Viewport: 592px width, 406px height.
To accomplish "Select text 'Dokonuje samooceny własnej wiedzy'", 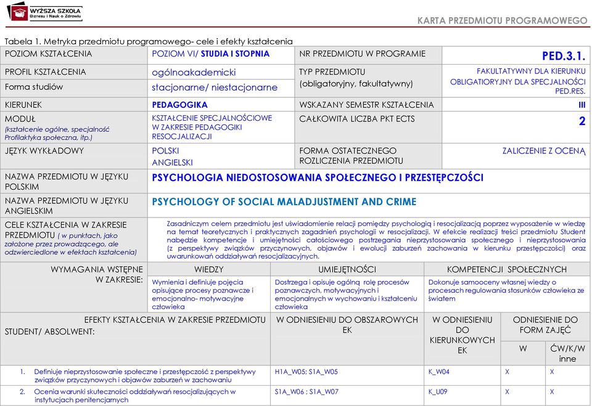I will (489, 282).
